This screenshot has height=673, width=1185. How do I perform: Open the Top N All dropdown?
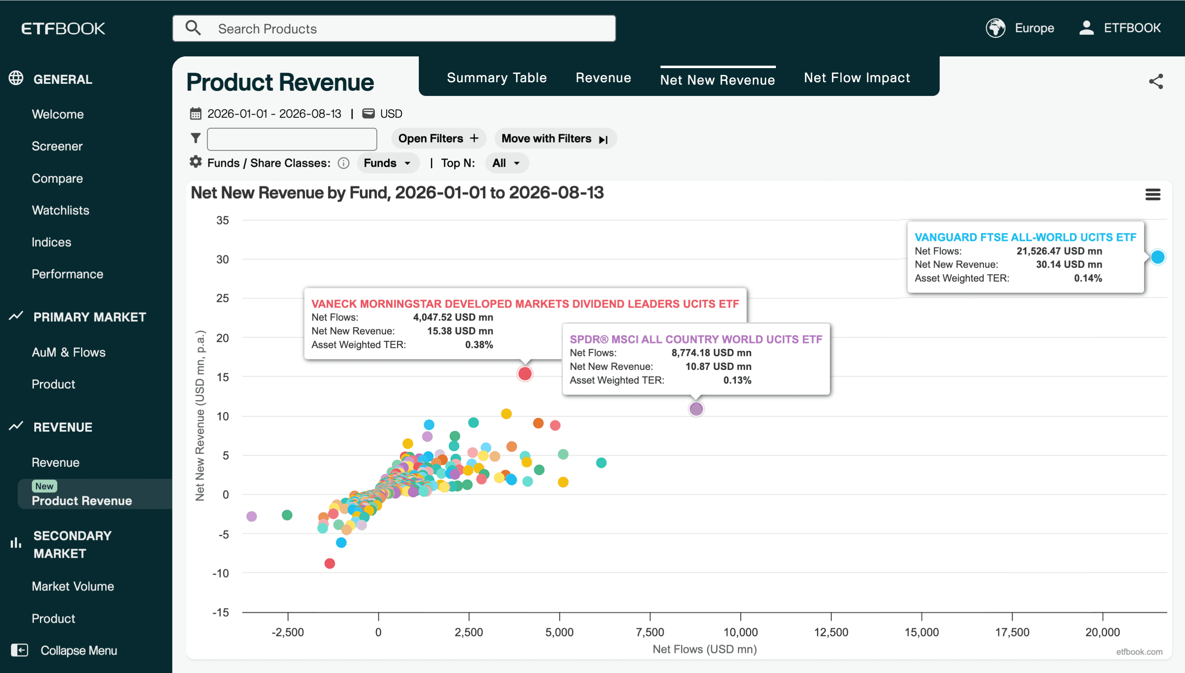507,163
